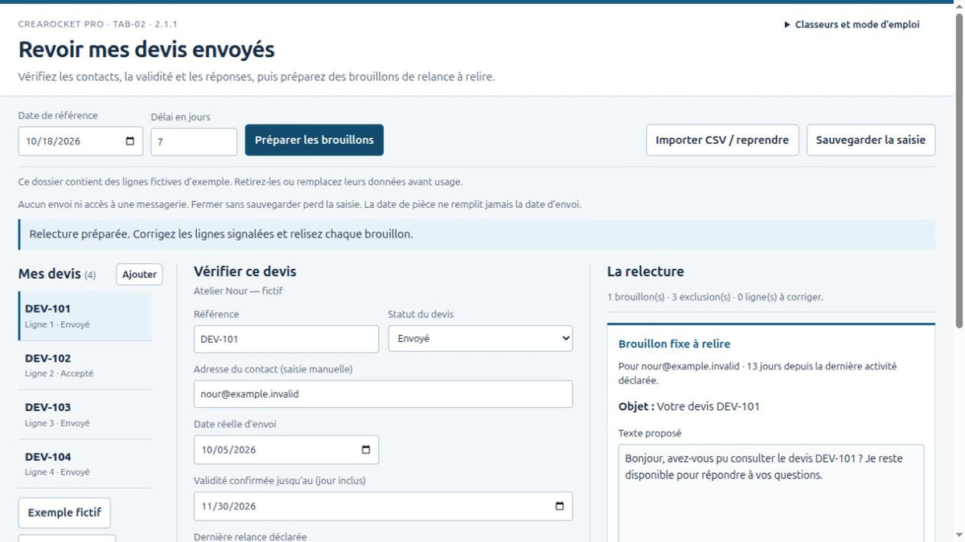Click the 'Brouillon fixe à relire' title
This screenshot has height=542, width=965.
674,344
